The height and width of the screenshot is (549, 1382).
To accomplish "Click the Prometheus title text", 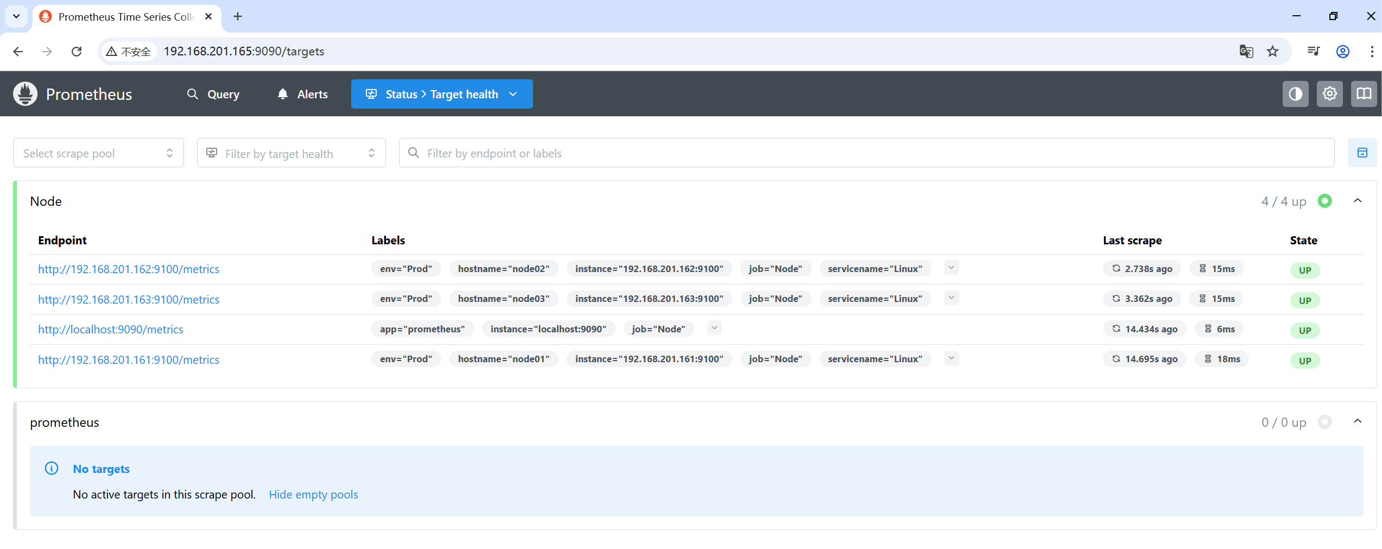I will pyautogui.click(x=89, y=94).
